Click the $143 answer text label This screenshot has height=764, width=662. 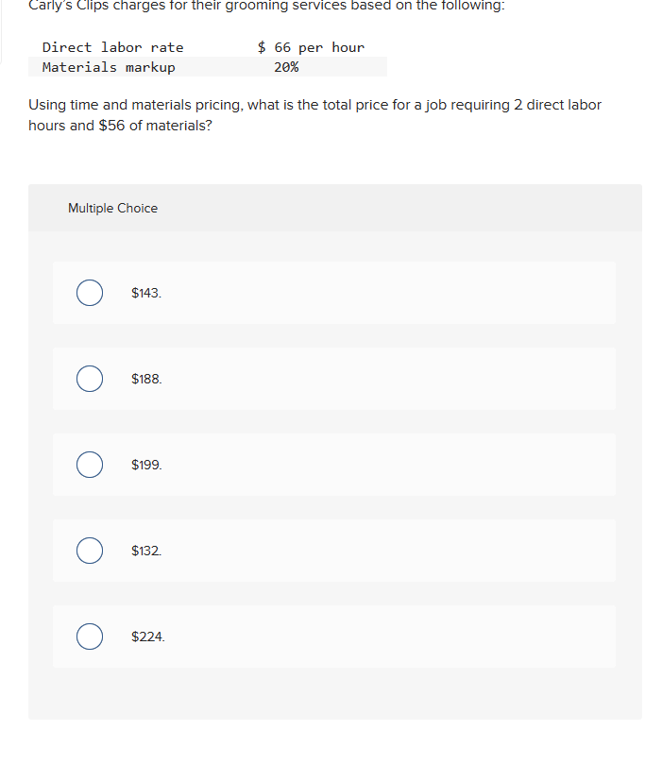[x=144, y=293]
